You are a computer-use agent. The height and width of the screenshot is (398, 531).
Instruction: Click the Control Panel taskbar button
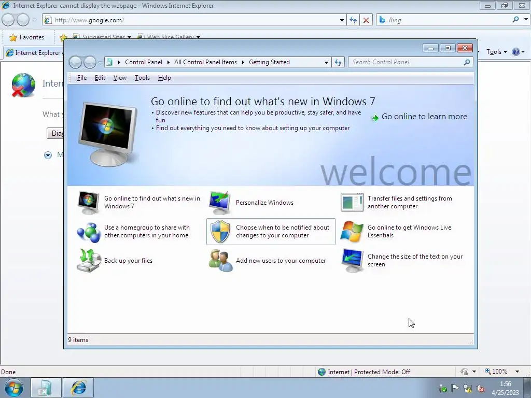click(x=46, y=388)
